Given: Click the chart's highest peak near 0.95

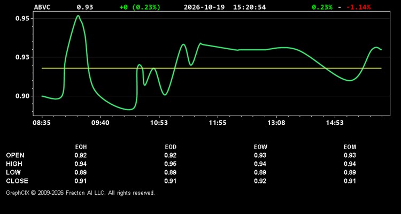Looking at the screenshot, I should (78, 16).
